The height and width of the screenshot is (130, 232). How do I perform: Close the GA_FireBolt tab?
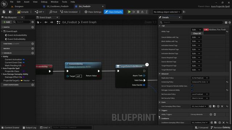(103, 6)
